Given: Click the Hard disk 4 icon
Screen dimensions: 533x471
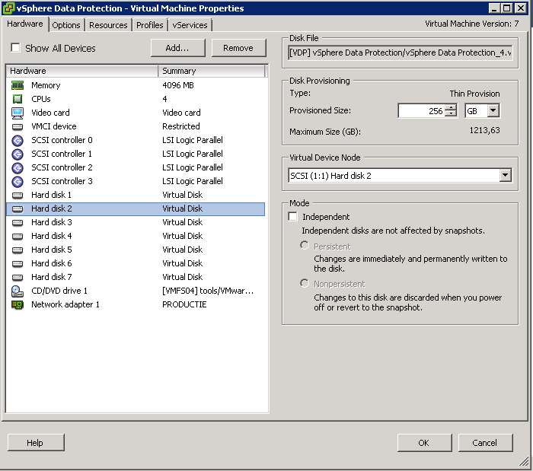Looking at the screenshot, I should point(18,237).
